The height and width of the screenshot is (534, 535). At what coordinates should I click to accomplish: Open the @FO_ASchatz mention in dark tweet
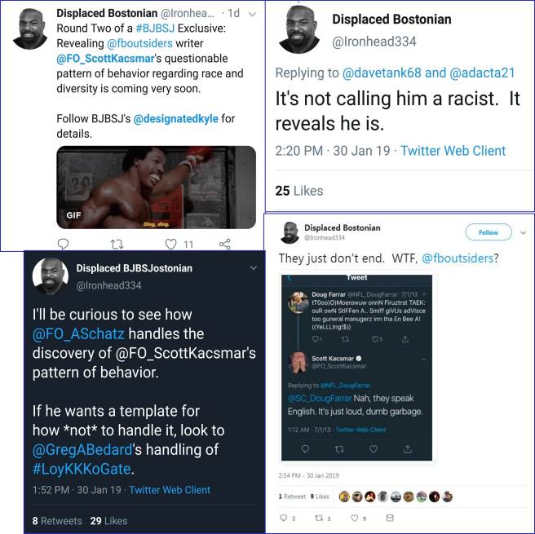coord(78,333)
